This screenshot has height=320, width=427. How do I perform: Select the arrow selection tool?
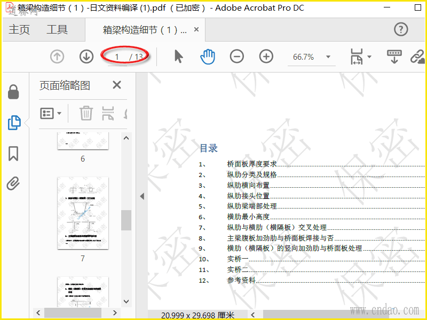click(179, 57)
